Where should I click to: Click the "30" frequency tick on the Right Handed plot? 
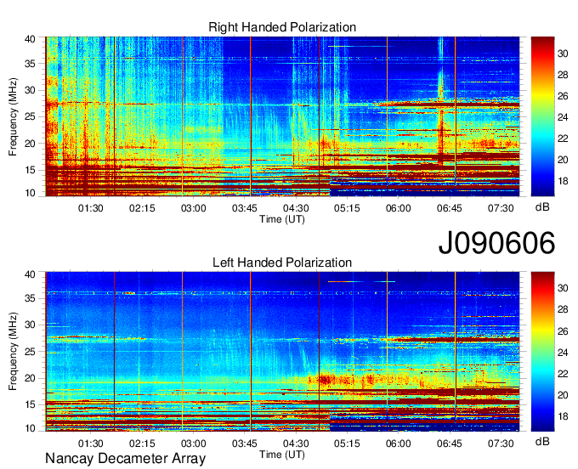pos(30,90)
